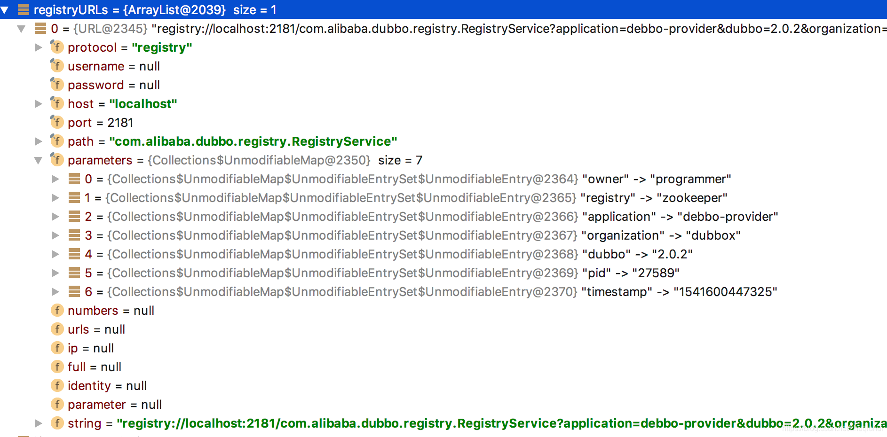Select the 'port = 2181' row
Viewport: 887px width, 437px height.
[101, 123]
